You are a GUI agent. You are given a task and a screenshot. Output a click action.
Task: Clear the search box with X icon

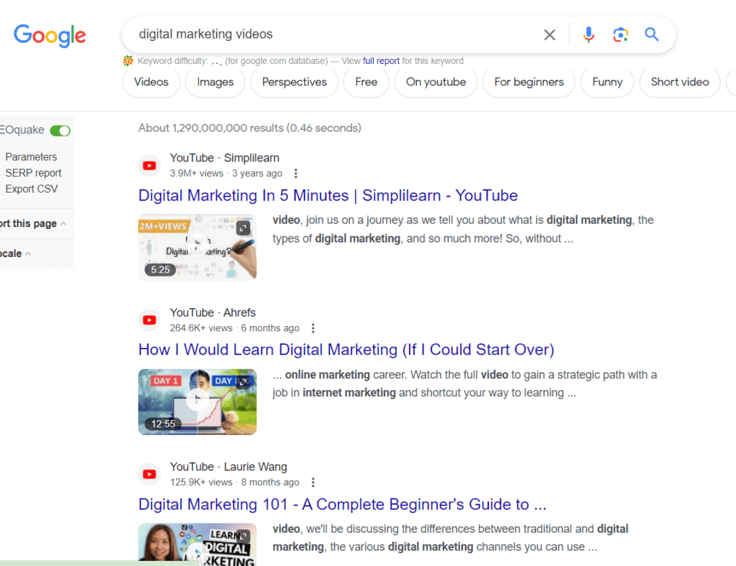coord(550,34)
